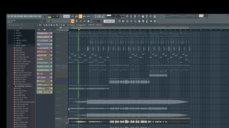
Task: Select faze beat in picker panel
Action: 44,74
